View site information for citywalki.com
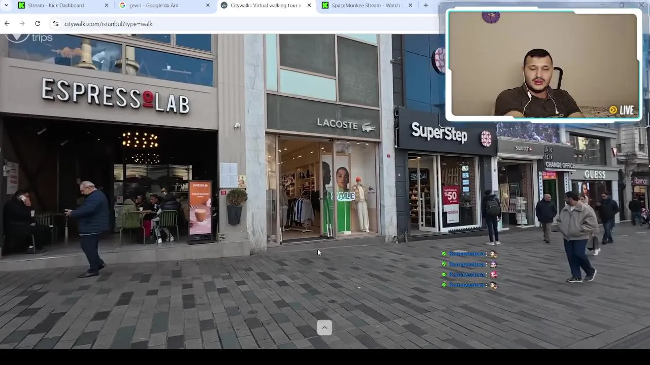This screenshot has height=365, width=650. [x=55, y=24]
